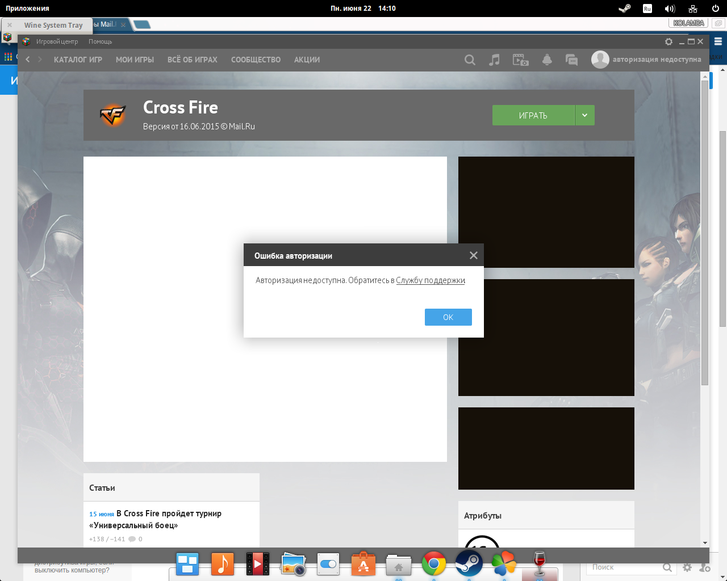Launch the video player from dock

pos(258,564)
